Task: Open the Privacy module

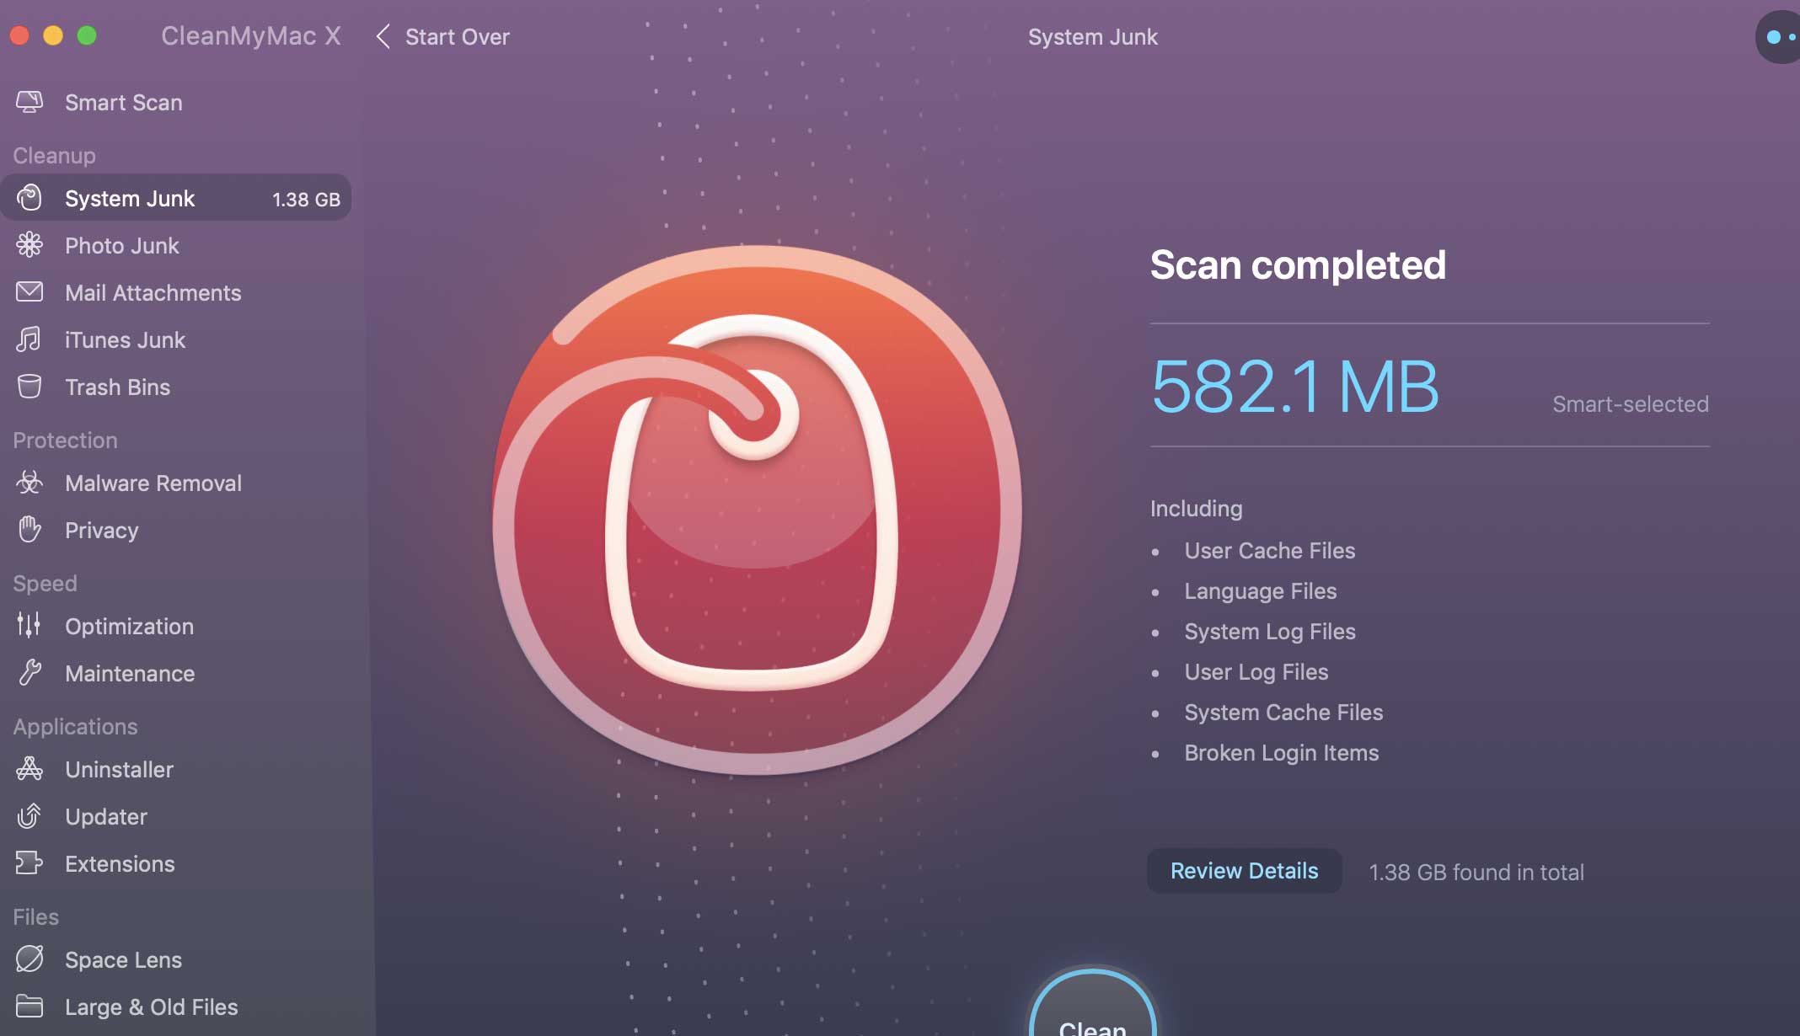Action: click(102, 530)
